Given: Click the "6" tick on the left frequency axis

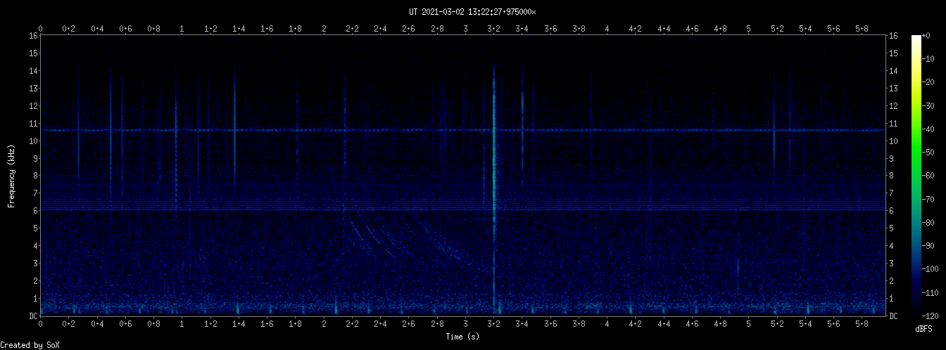Looking at the screenshot, I should click(35, 211).
